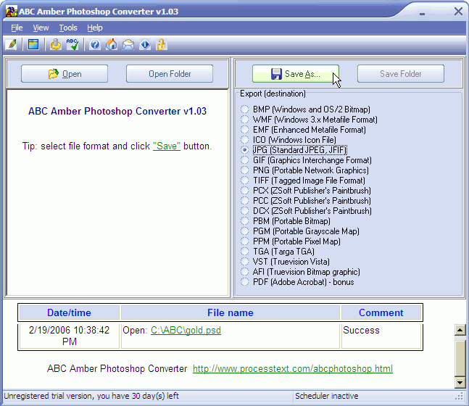Select EMF (Enhanced Metafile Format)
The image size is (469, 406).
click(x=304, y=130)
